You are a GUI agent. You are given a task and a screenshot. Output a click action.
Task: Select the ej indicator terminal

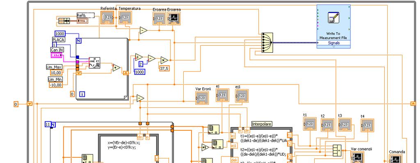[222, 95]
